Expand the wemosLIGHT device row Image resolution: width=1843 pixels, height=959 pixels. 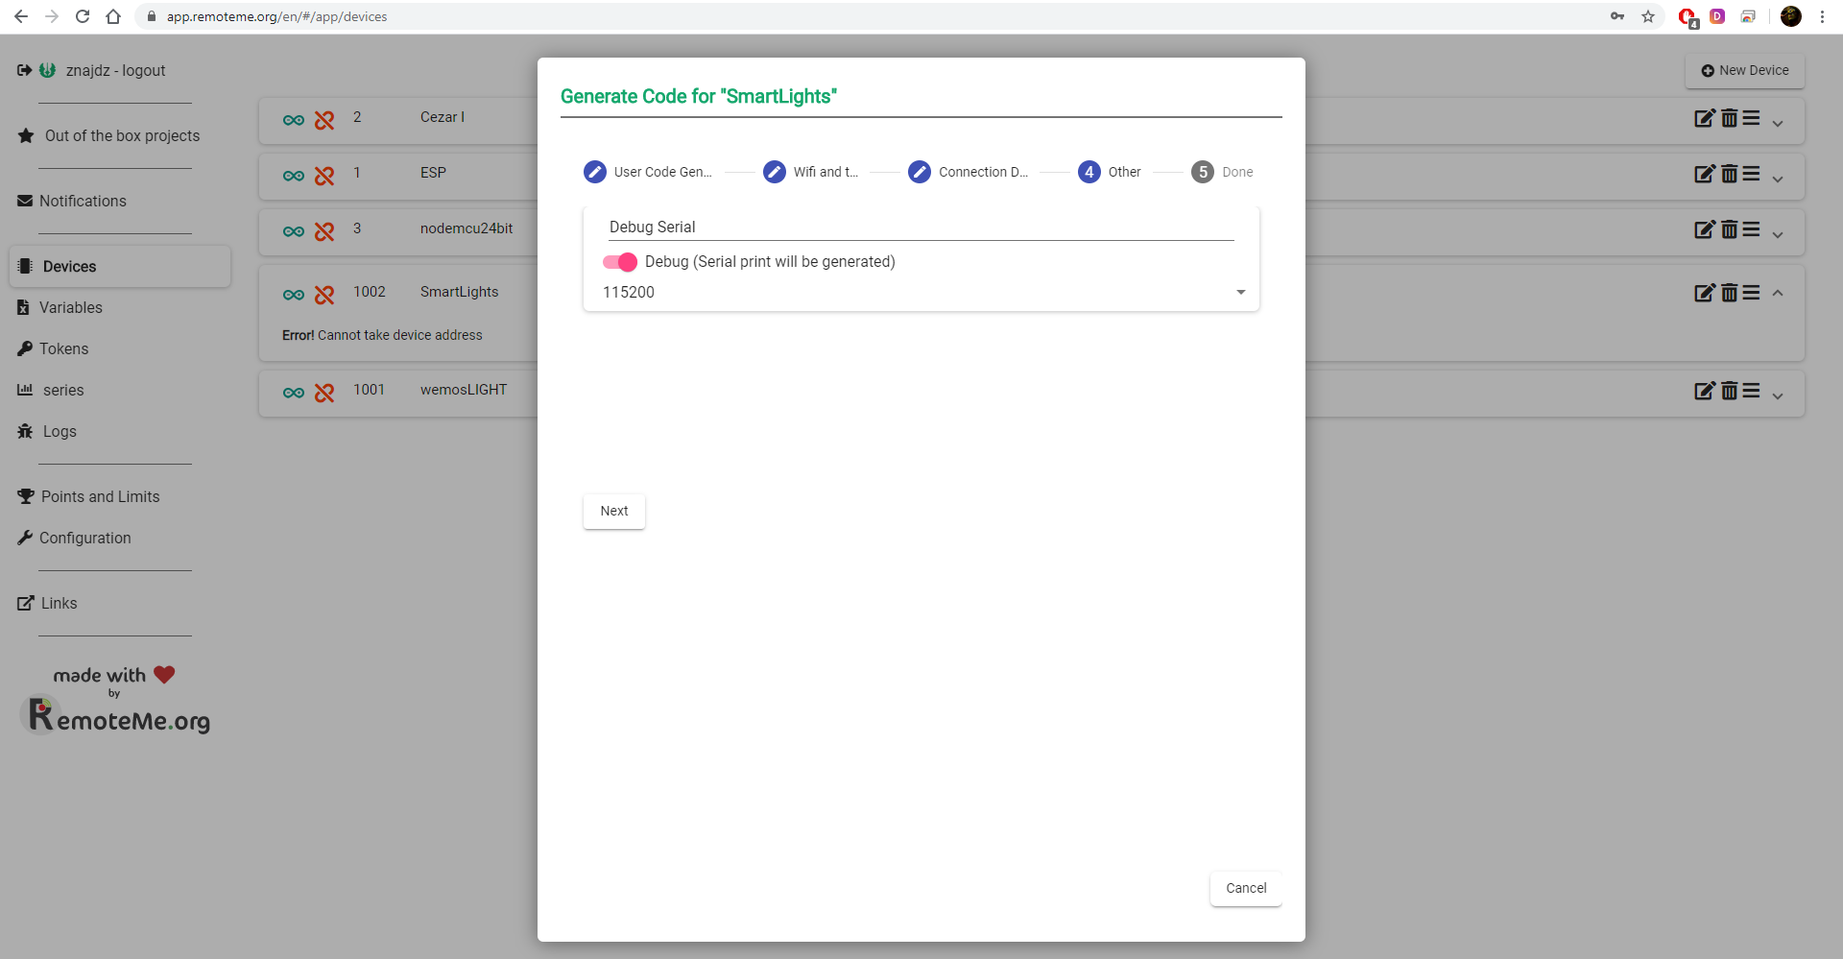[x=1778, y=396]
